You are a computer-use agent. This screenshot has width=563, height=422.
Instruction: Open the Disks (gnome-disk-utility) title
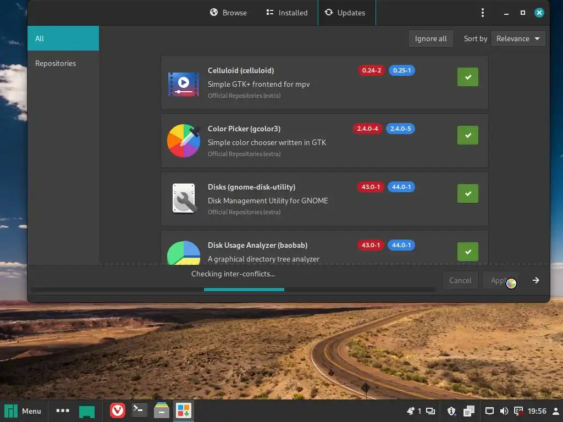pyautogui.click(x=251, y=187)
